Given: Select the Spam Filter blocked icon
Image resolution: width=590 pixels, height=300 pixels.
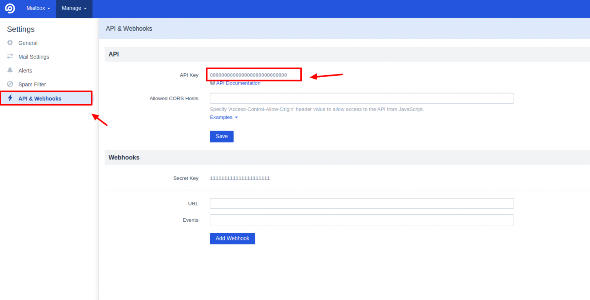Looking at the screenshot, I should [10, 84].
